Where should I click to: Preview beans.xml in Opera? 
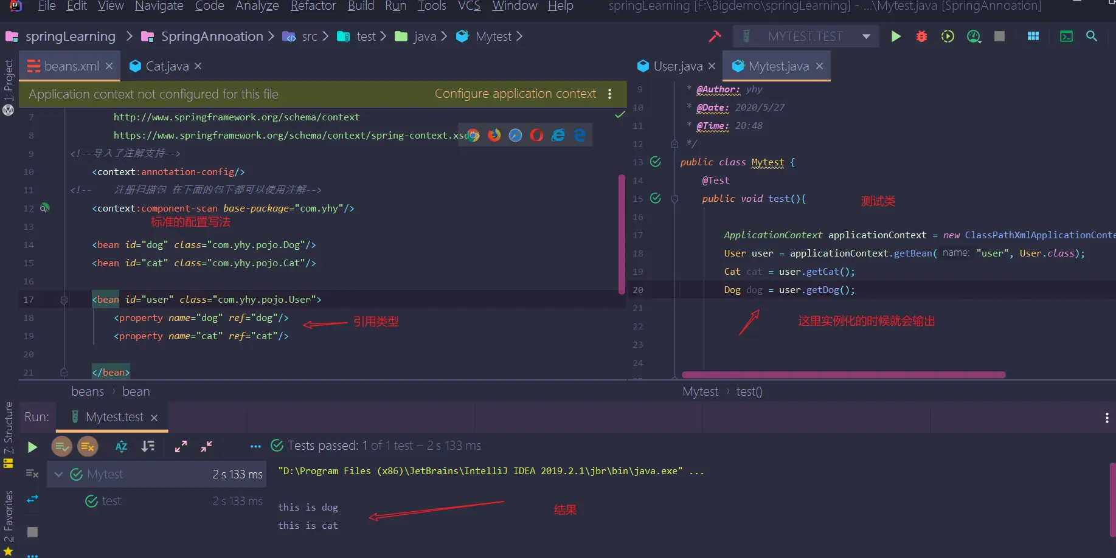pos(536,135)
